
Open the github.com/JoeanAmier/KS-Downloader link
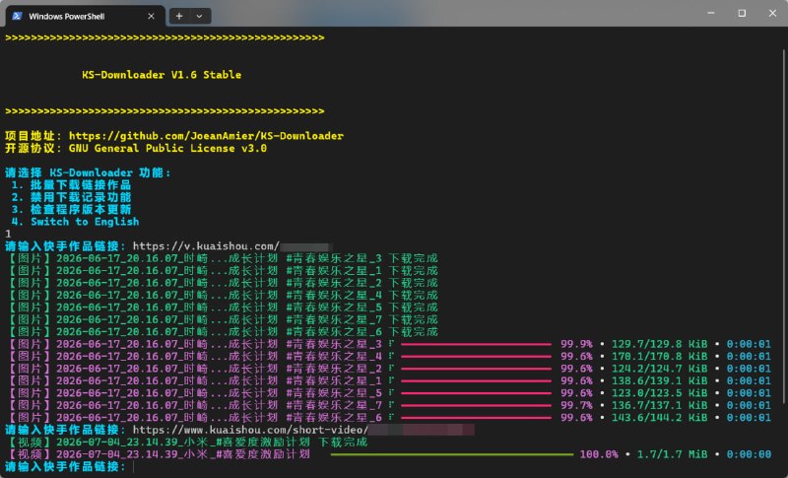coord(206,136)
